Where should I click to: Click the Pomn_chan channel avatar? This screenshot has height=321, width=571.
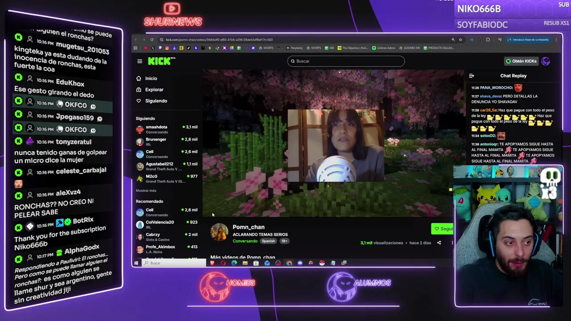coord(219,232)
